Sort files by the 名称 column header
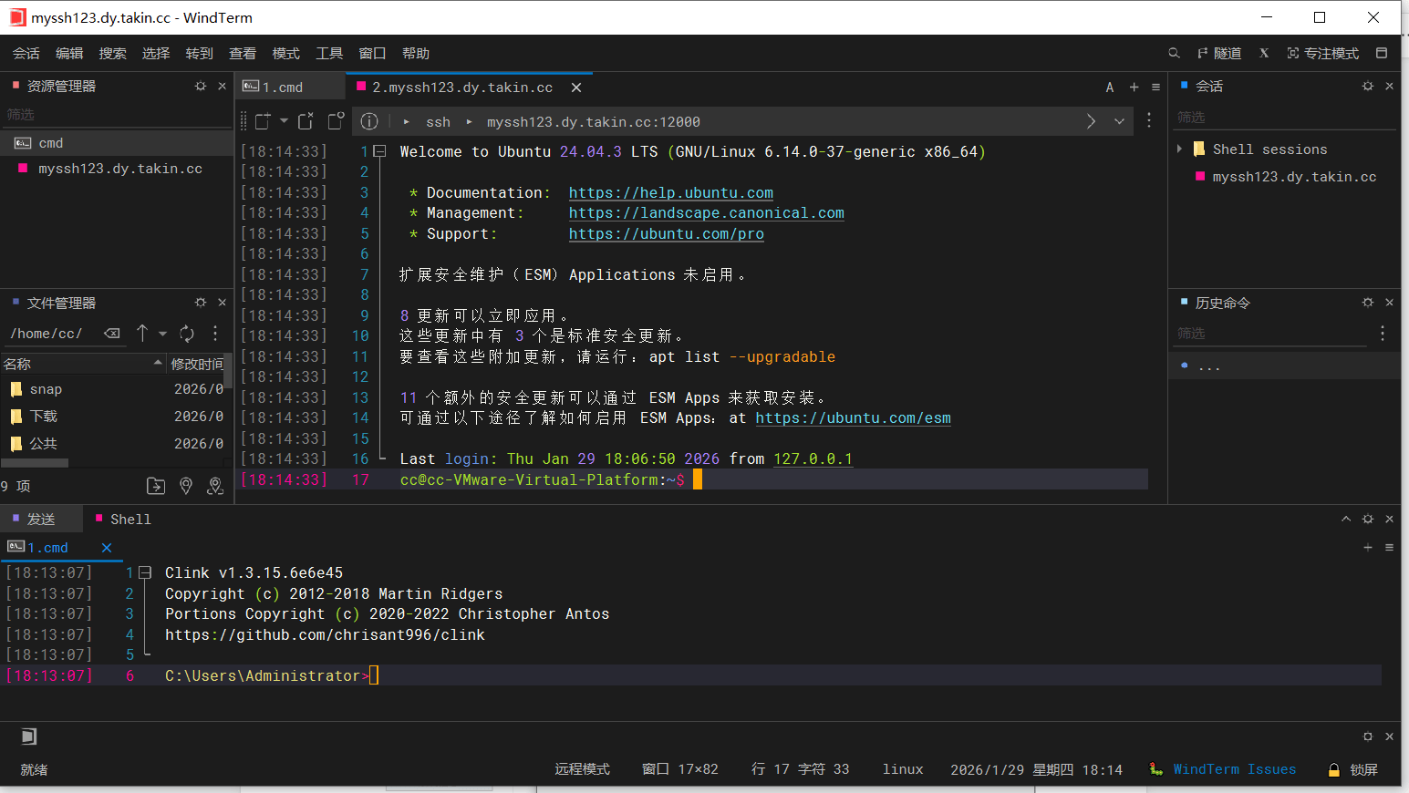The width and height of the screenshot is (1409, 793). (x=83, y=364)
